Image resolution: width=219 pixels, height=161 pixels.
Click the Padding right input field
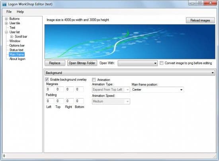(70, 101)
